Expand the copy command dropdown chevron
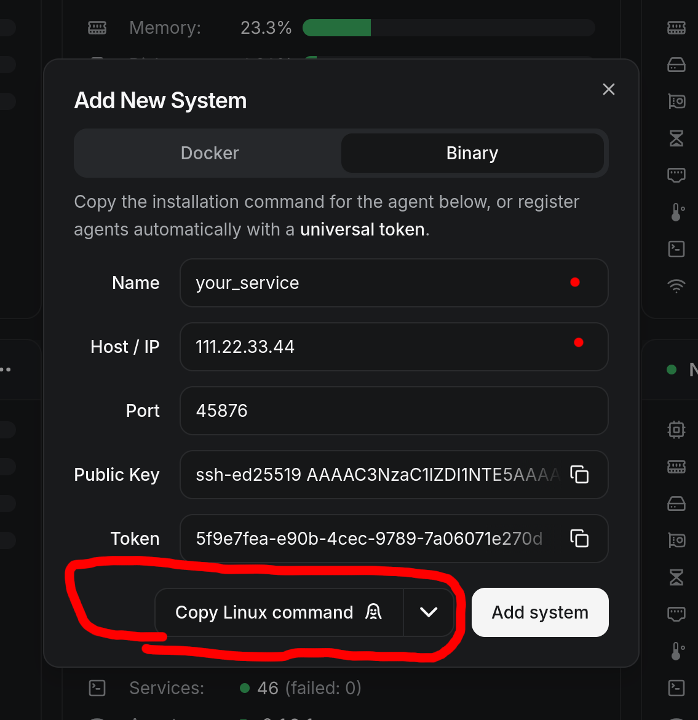This screenshot has height=720, width=698. tap(429, 612)
